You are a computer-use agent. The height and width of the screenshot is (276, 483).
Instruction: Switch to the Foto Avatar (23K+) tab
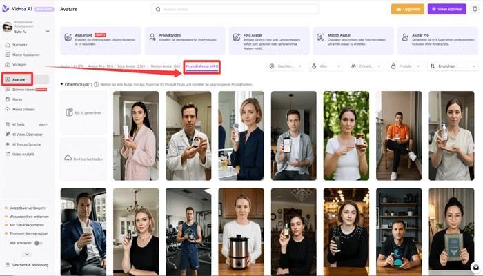click(x=132, y=66)
